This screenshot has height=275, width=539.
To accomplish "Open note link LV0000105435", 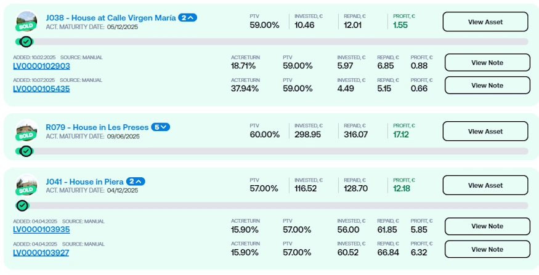I will point(41,89).
